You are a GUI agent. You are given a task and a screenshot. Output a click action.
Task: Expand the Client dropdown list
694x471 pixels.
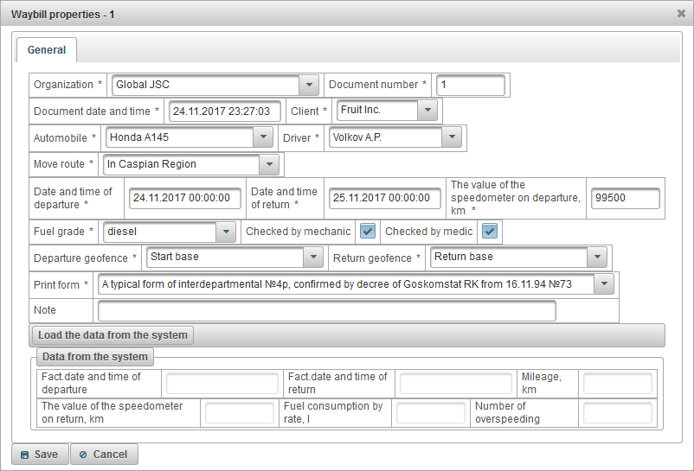click(427, 111)
